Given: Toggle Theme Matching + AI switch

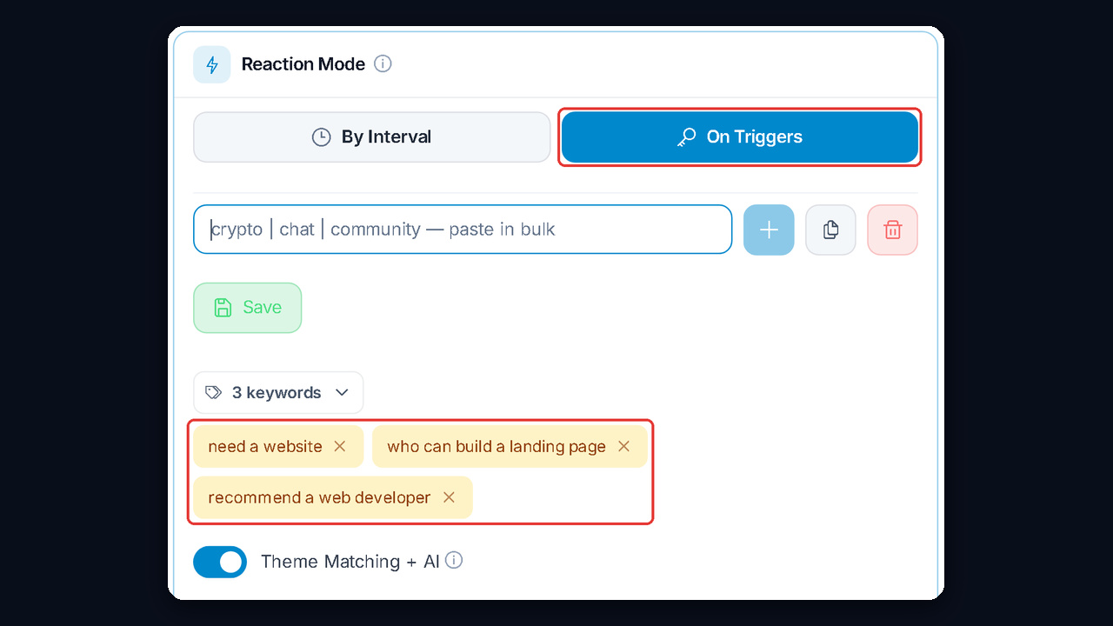Looking at the screenshot, I should click(x=220, y=562).
